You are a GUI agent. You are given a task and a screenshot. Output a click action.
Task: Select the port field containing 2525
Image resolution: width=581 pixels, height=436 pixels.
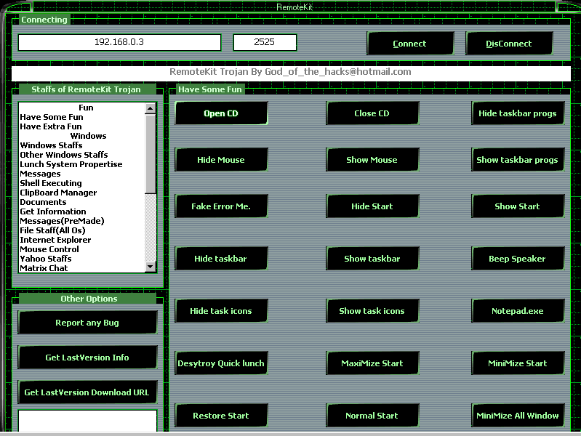pos(265,43)
